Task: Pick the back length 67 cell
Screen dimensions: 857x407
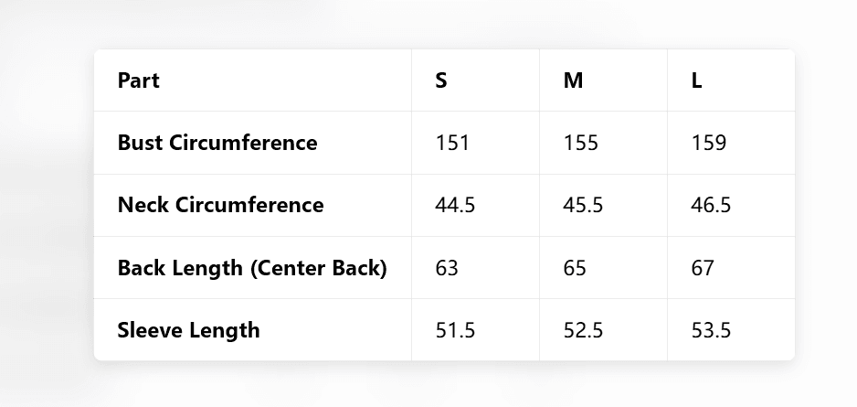Action: pyautogui.click(x=703, y=268)
